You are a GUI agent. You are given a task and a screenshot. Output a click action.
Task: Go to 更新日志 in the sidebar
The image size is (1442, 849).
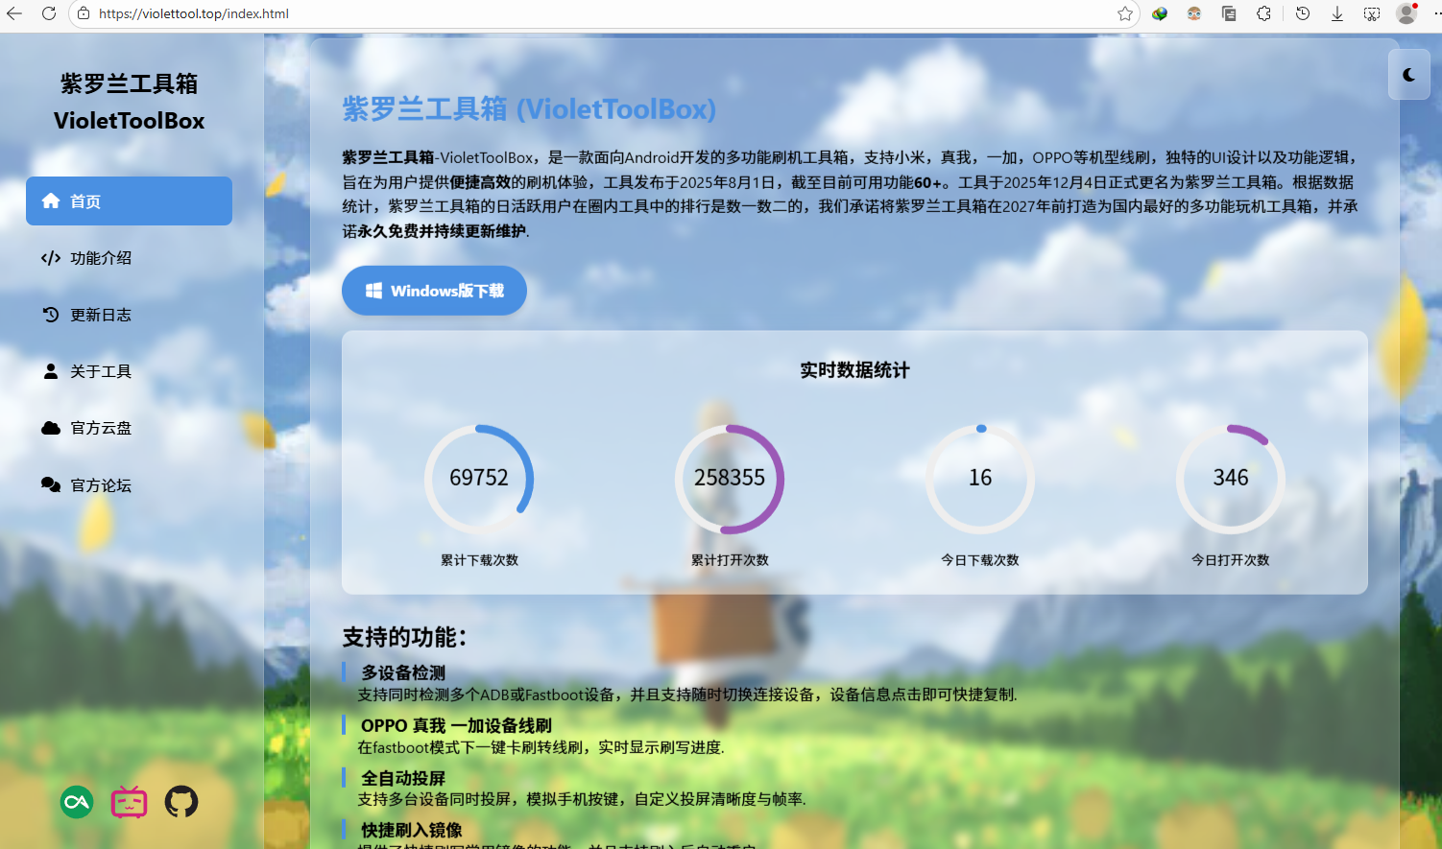click(x=100, y=315)
